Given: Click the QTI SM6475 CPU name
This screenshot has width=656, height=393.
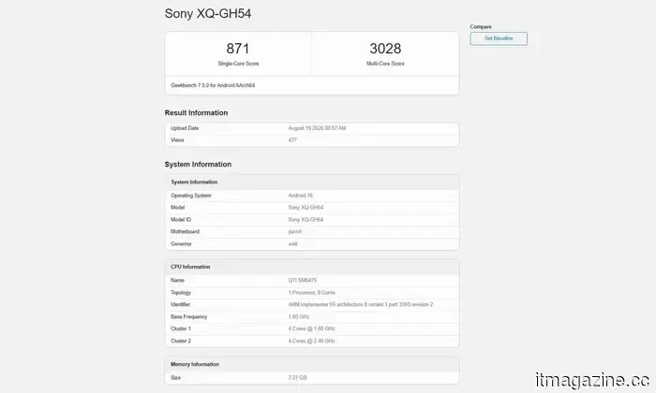Looking at the screenshot, I should (x=303, y=280).
